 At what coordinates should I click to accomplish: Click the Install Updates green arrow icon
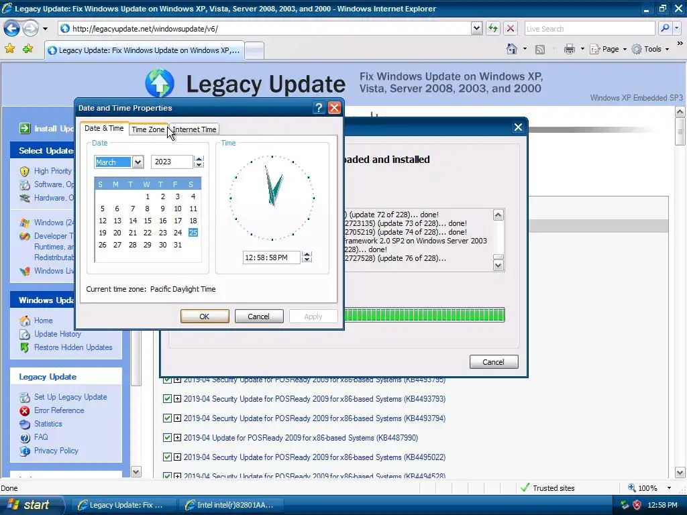coord(25,128)
